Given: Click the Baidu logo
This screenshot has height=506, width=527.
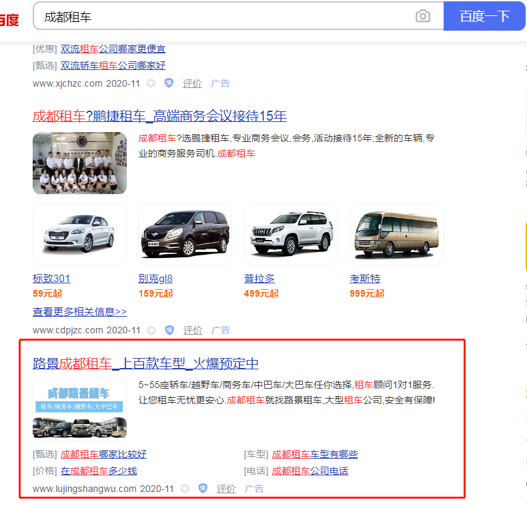Looking at the screenshot, I should (9, 19).
